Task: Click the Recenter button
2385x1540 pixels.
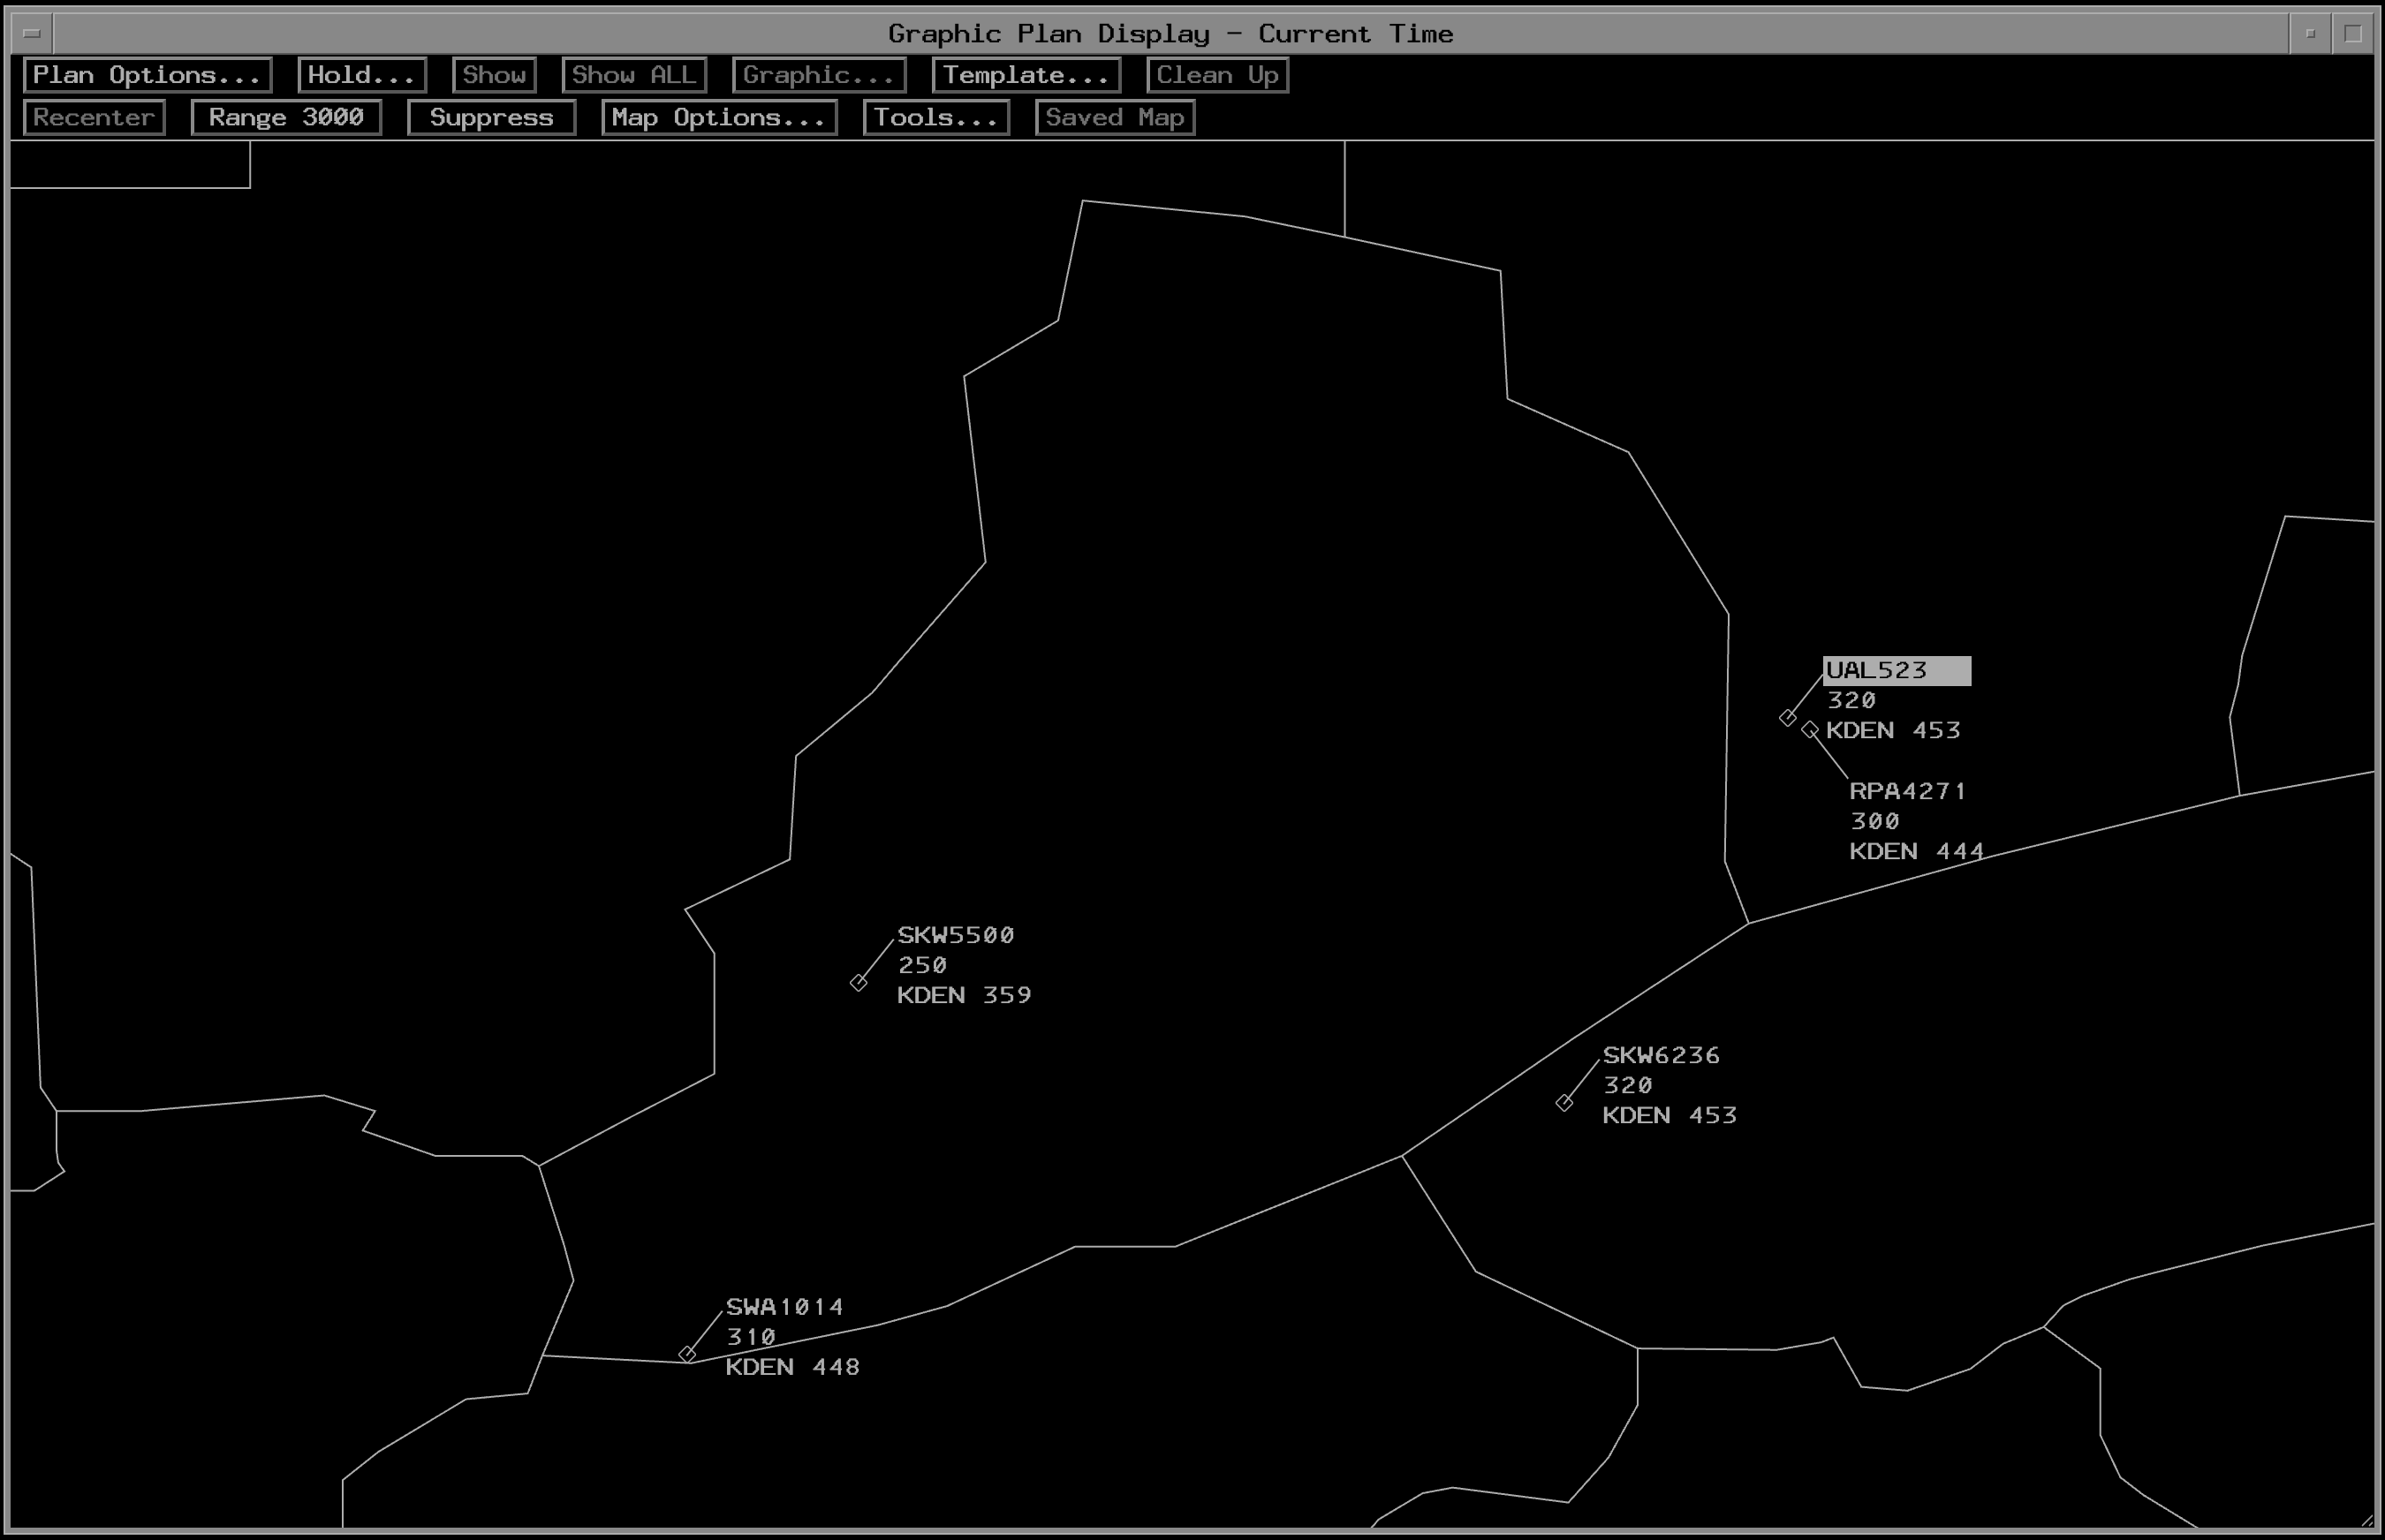Action: (x=94, y=117)
